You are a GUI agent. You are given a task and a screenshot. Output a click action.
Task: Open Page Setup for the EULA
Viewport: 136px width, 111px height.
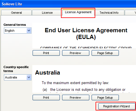(x=105, y=53)
